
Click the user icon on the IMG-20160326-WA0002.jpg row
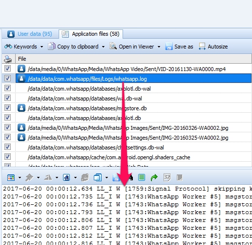pos(21,127)
